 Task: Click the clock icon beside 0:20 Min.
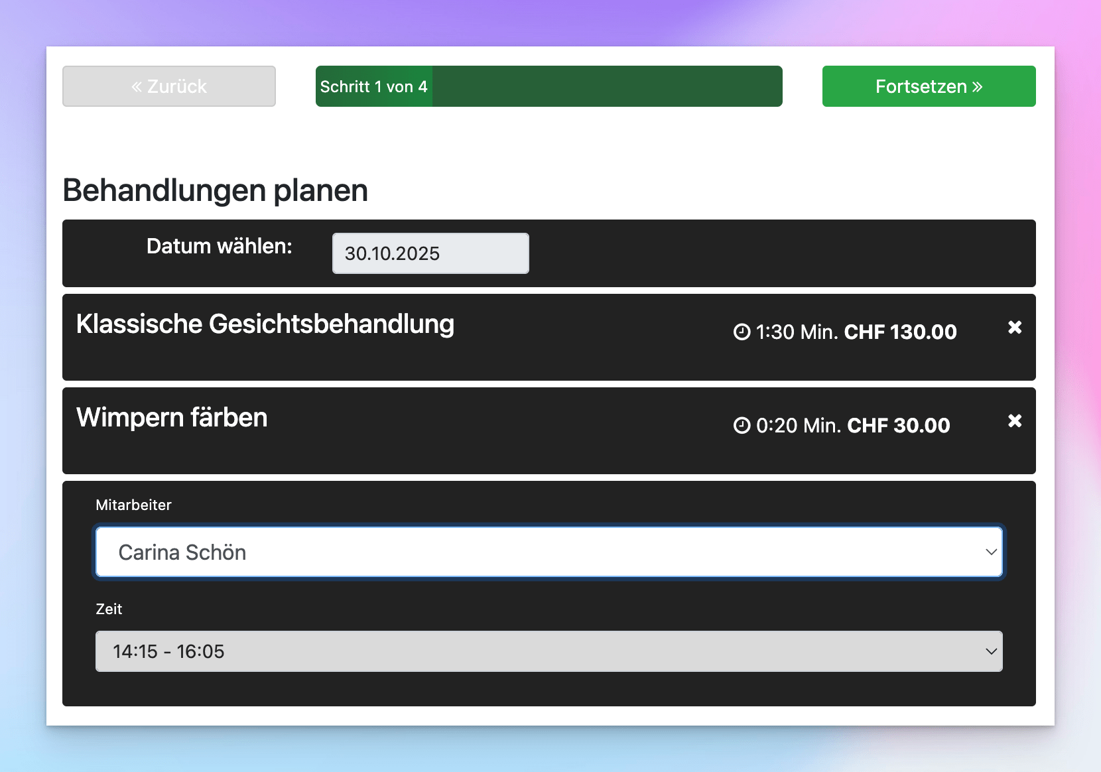[x=742, y=425]
